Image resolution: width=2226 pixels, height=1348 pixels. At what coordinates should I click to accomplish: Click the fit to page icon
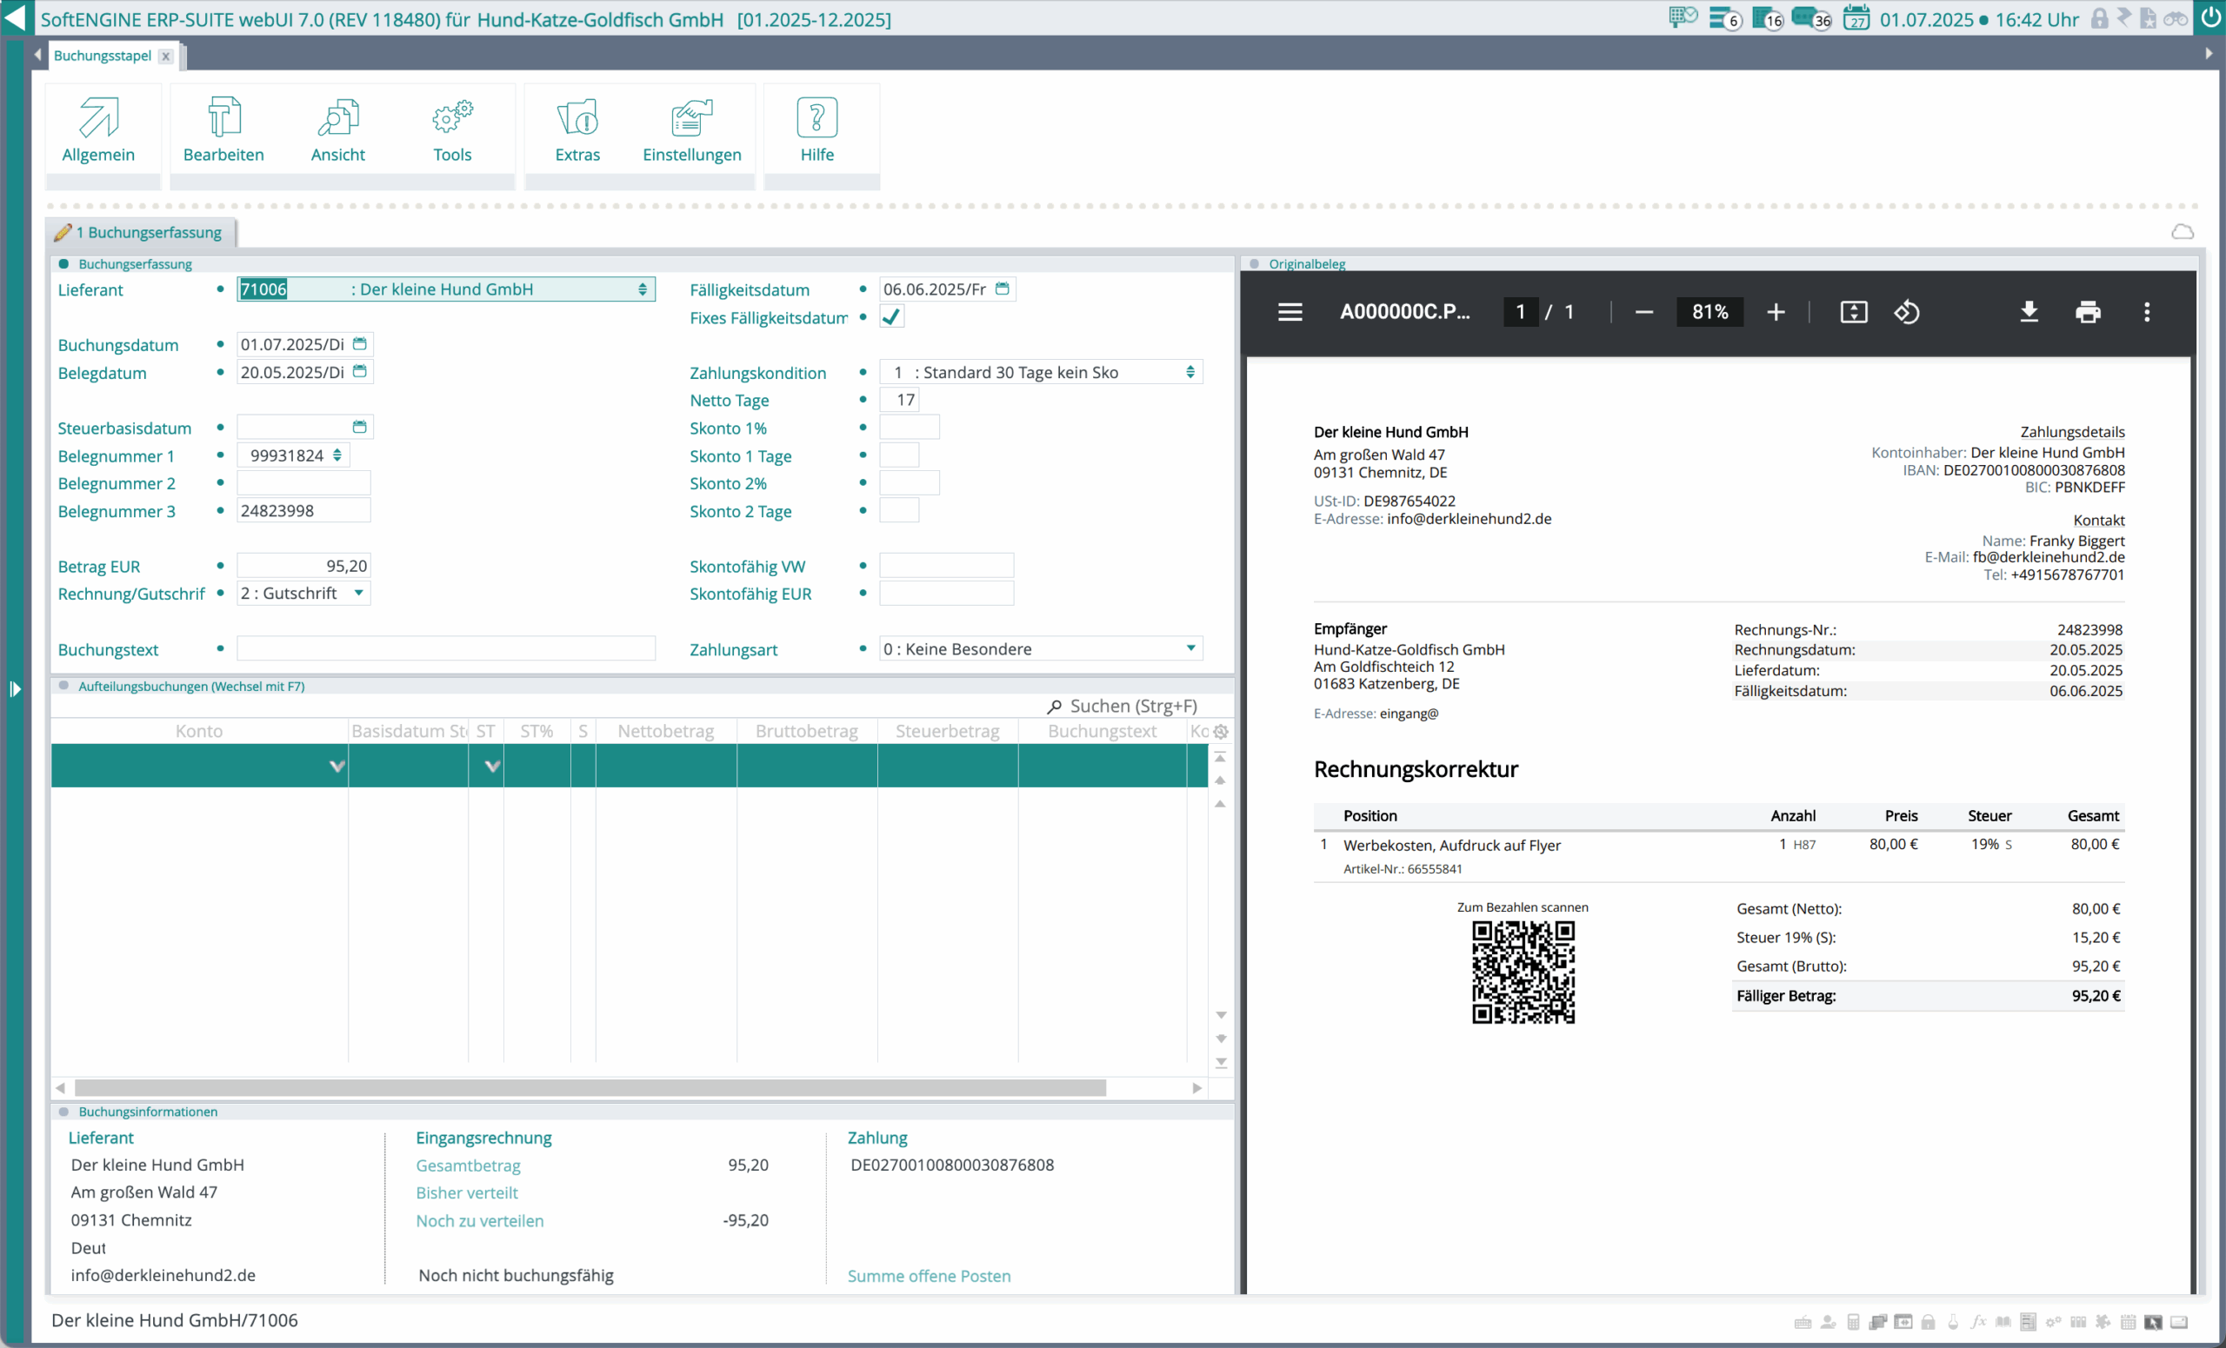coord(1854,312)
